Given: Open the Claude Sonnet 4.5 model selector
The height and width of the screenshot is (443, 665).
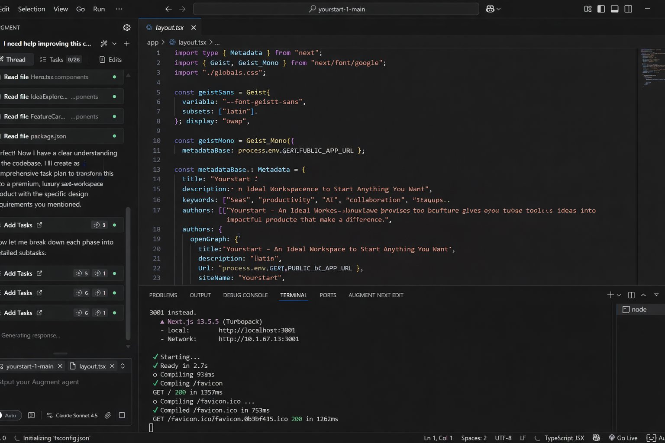Looking at the screenshot, I should tap(72, 415).
